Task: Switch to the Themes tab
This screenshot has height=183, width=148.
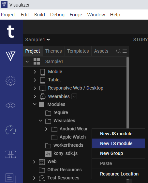Action: click(53, 51)
